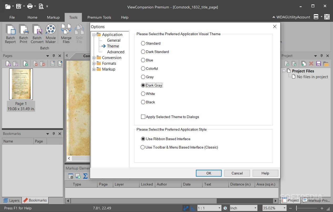Click the zoom slider handle in the status bar
The height and width of the screenshot is (212, 333).
click(x=296, y=208)
